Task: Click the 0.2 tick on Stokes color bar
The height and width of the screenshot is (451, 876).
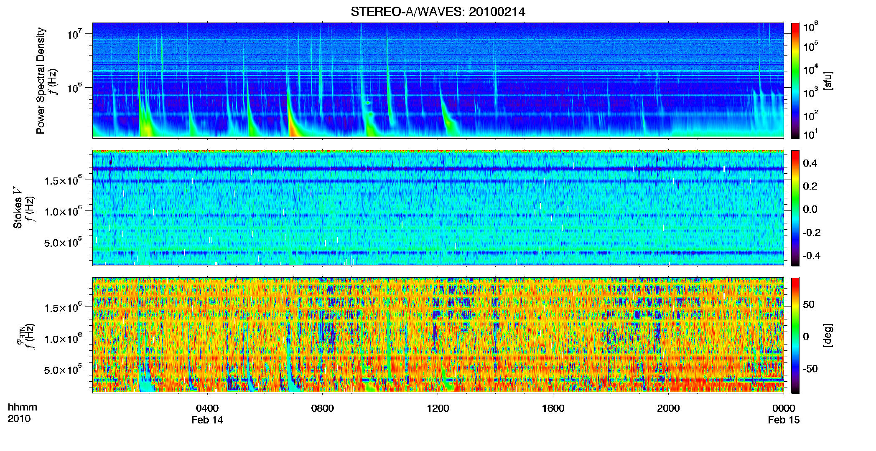Action: (x=810, y=186)
